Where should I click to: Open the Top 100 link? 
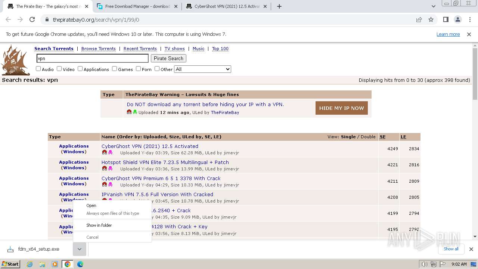click(220, 49)
